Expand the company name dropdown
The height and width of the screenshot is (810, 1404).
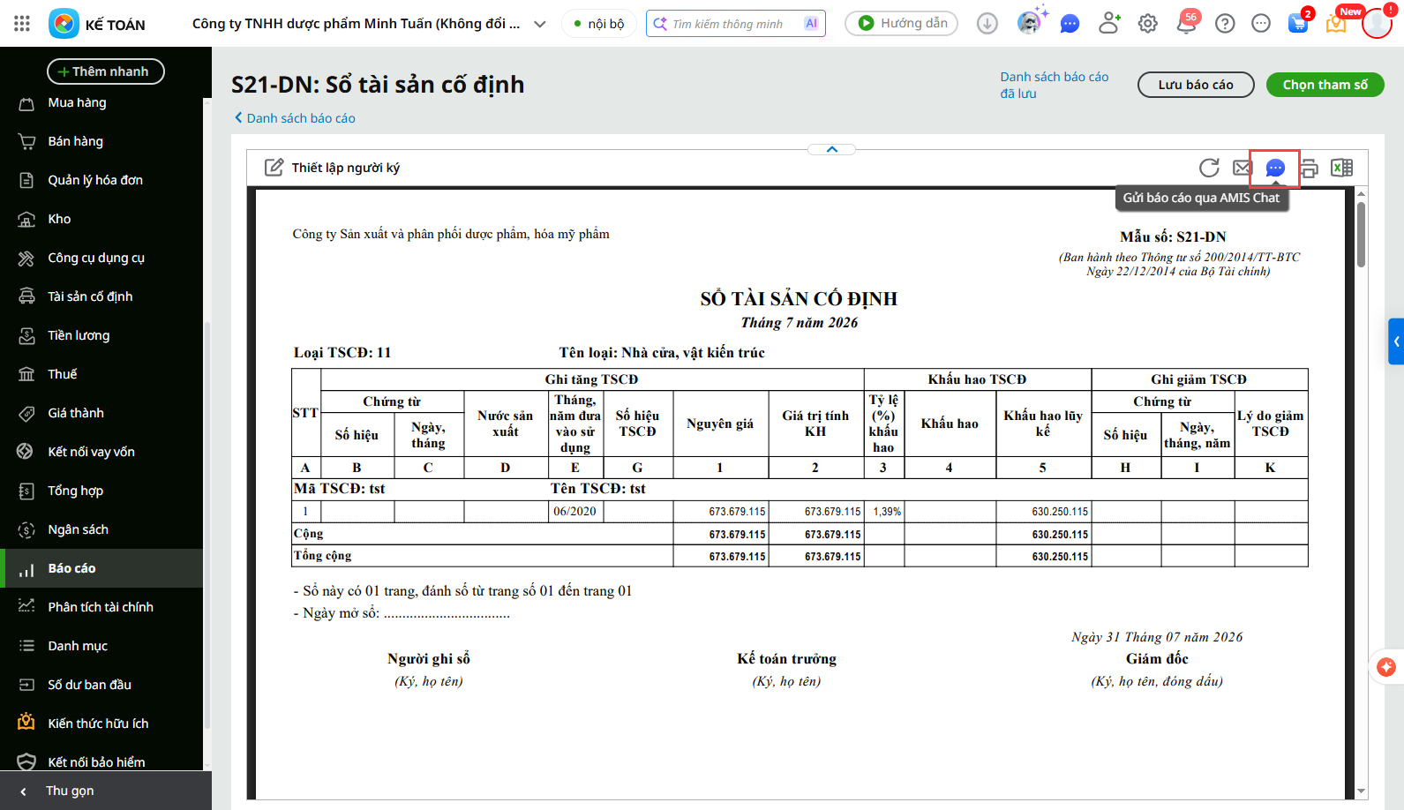coord(540,24)
